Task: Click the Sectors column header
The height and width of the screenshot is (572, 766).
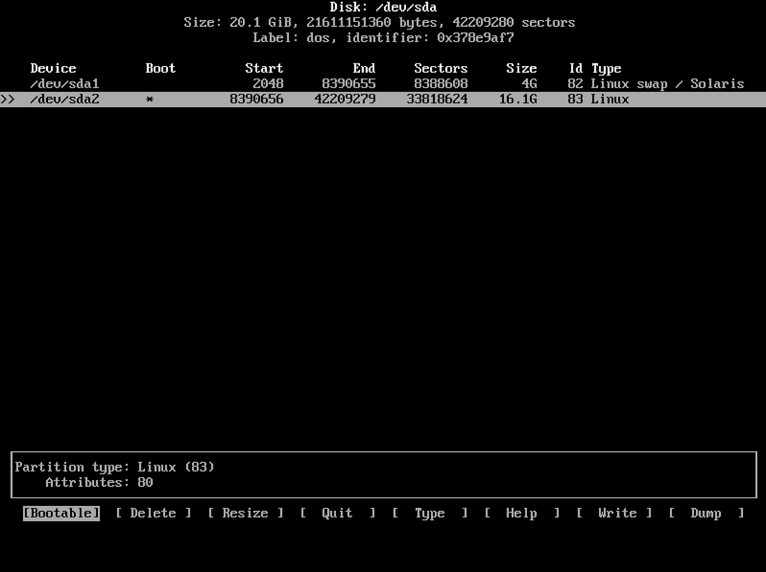Action: click(440, 68)
